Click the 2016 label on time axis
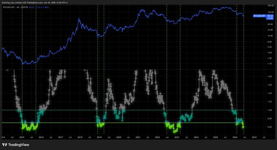This screenshot has width=277, height=150. coord(41,137)
